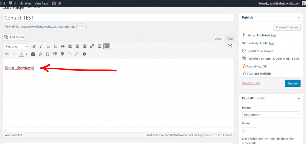Image resolution: width=306 pixels, height=144 pixels.
Task: Insert a numbered list
Action: click(x=56, y=46)
